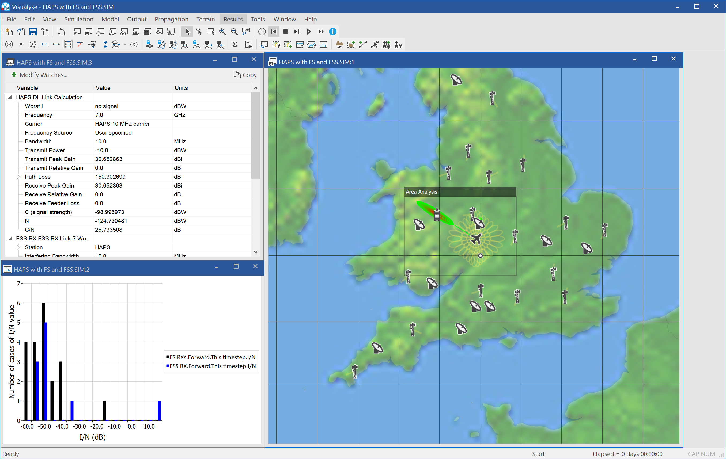Open the File menu

12,19
